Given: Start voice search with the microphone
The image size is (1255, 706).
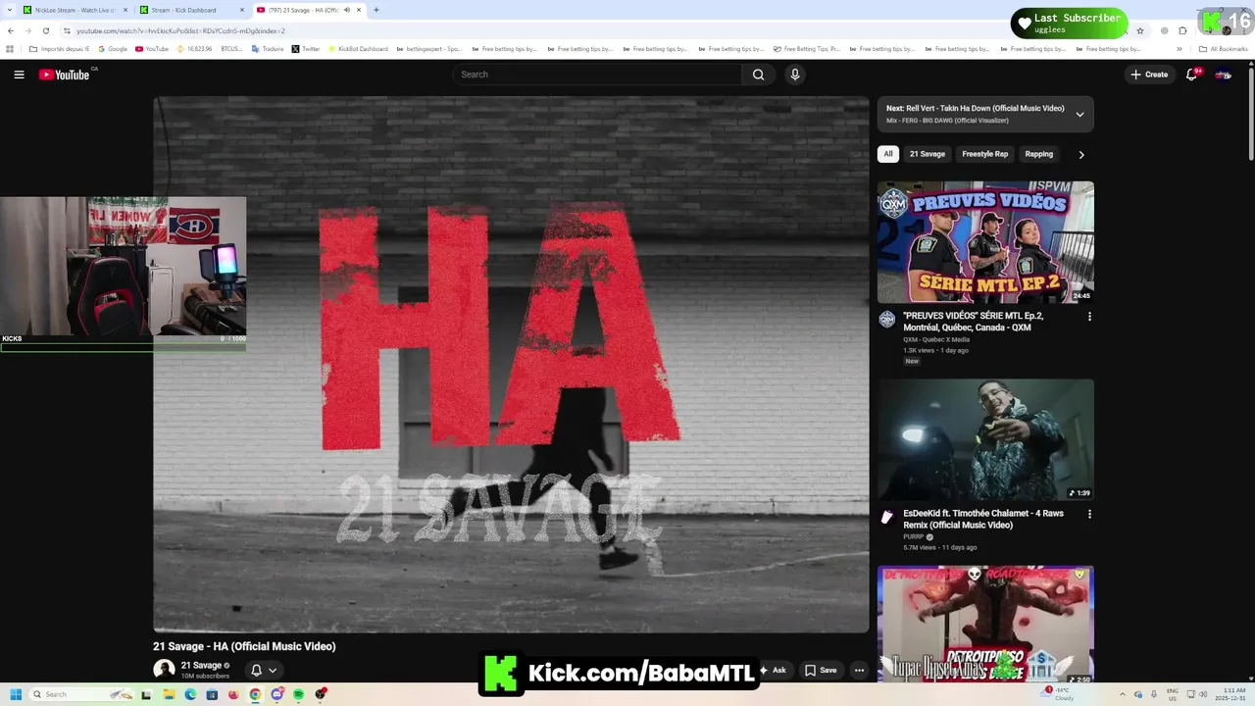Looking at the screenshot, I should pos(795,75).
